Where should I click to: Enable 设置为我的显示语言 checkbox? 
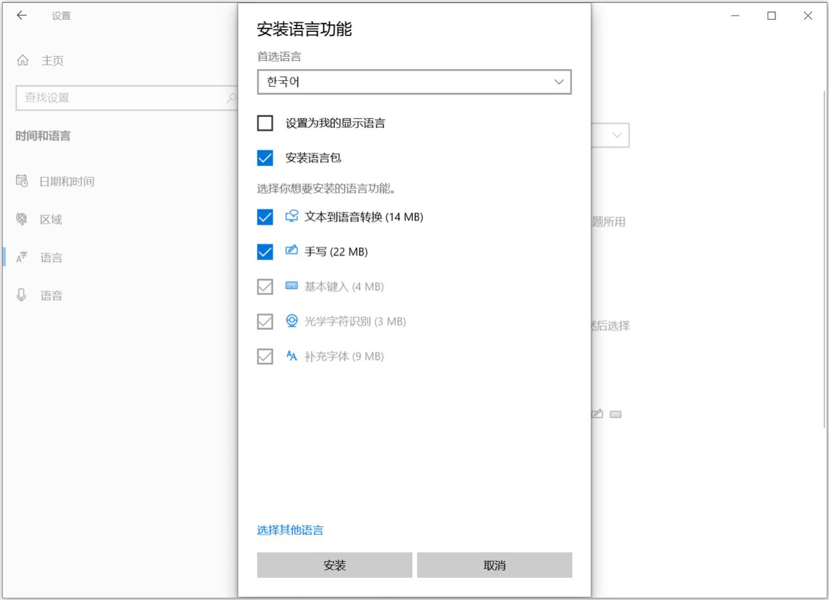coord(265,123)
